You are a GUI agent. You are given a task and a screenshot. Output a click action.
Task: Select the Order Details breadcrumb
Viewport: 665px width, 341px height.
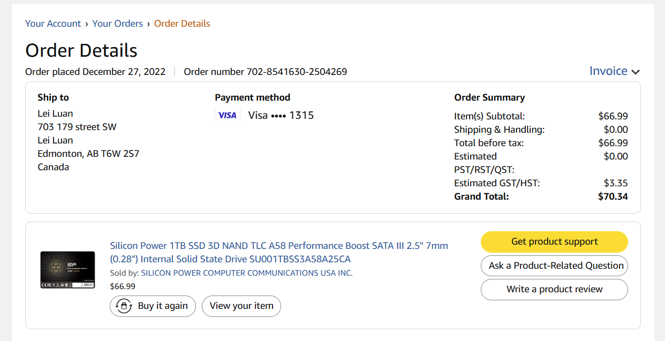[x=182, y=24]
